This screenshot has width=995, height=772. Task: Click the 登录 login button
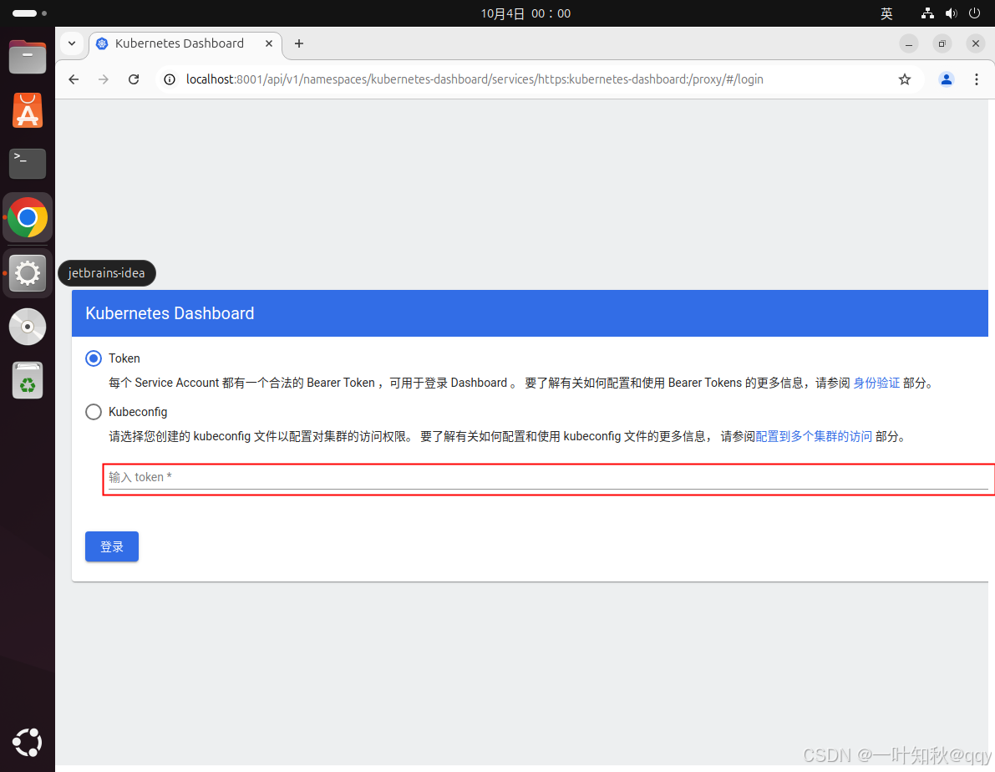(x=112, y=546)
